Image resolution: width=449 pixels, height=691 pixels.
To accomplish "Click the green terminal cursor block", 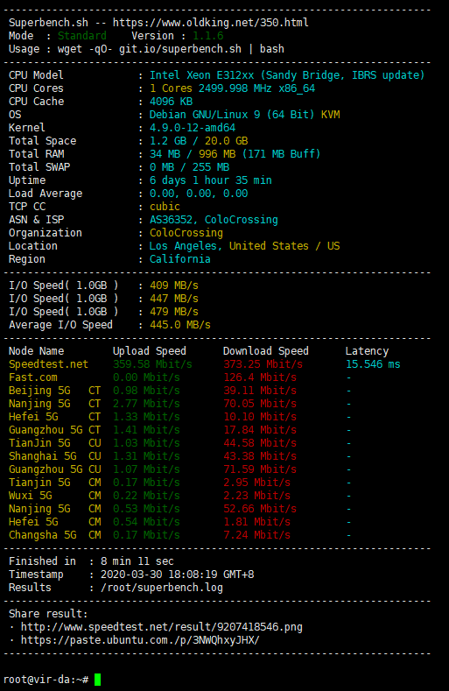I will [97, 680].
